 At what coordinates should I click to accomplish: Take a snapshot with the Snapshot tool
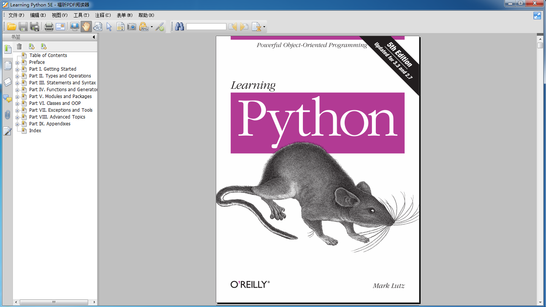131,26
